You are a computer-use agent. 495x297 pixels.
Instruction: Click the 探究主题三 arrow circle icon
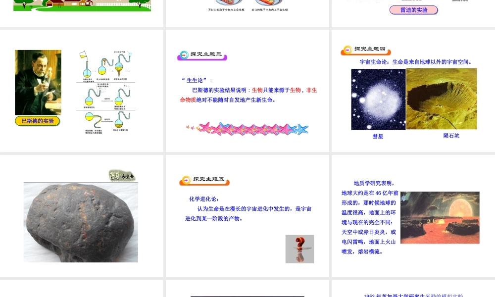[x=184, y=54]
